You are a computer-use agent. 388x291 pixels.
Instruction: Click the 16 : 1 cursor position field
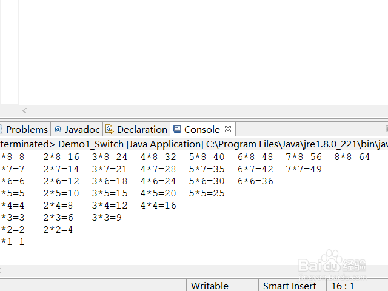point(343,286)
